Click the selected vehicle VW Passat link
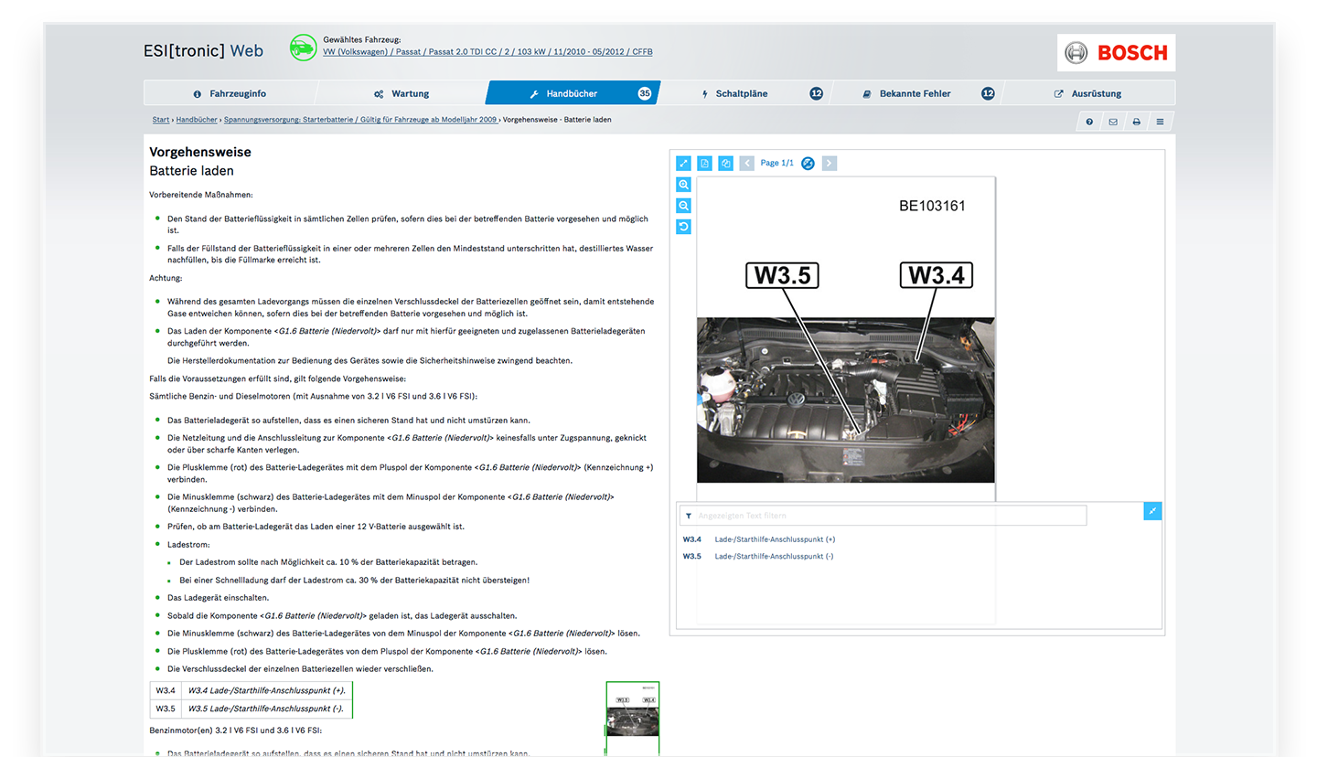 click(x=487, y=52)
